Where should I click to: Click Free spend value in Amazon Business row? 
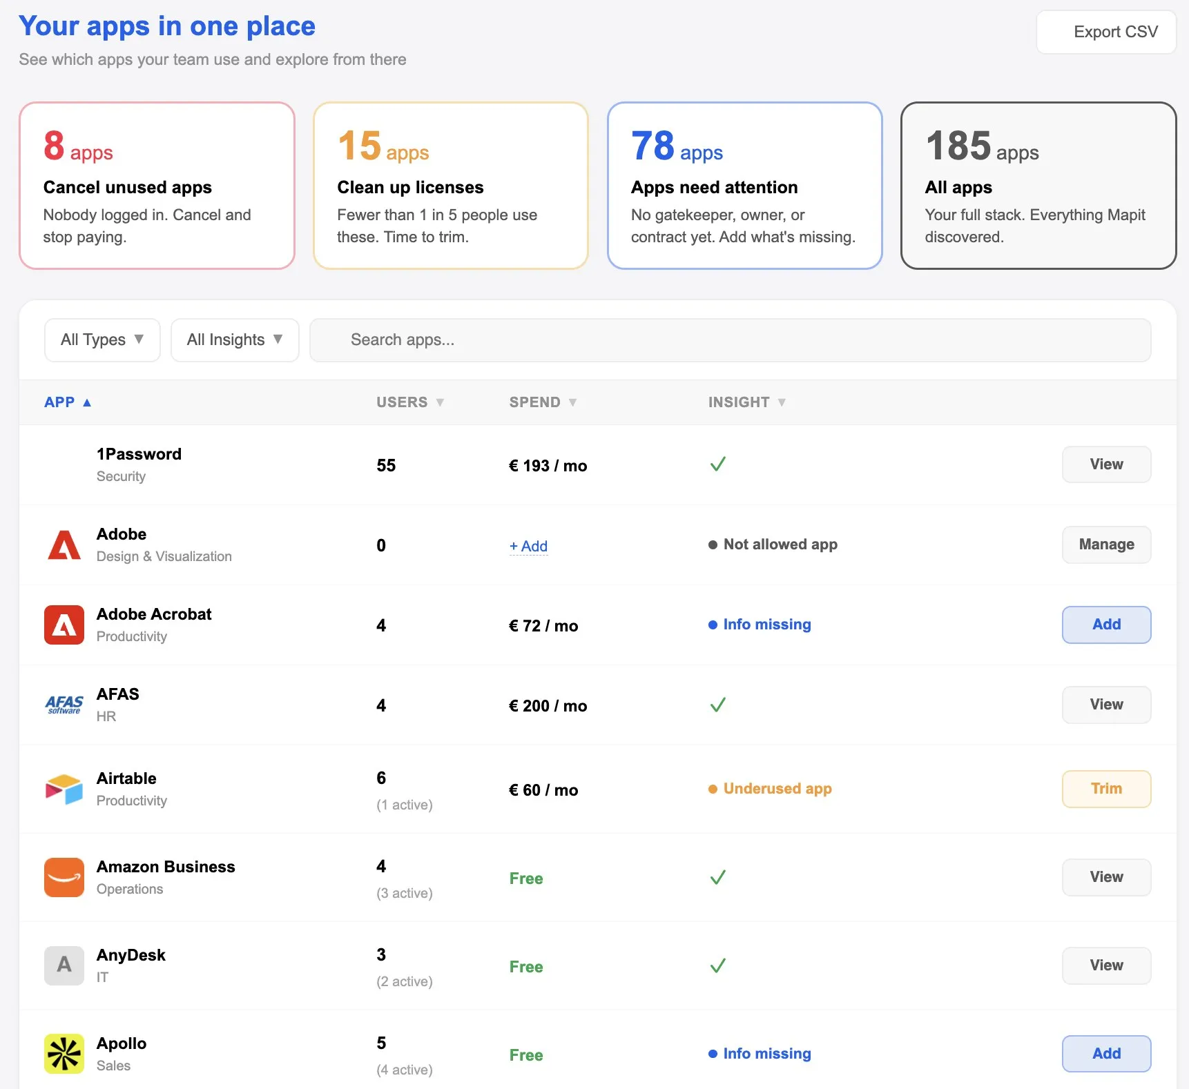526,879
